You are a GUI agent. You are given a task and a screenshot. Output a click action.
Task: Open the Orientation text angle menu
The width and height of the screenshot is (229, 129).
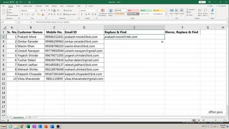point(58,10)
